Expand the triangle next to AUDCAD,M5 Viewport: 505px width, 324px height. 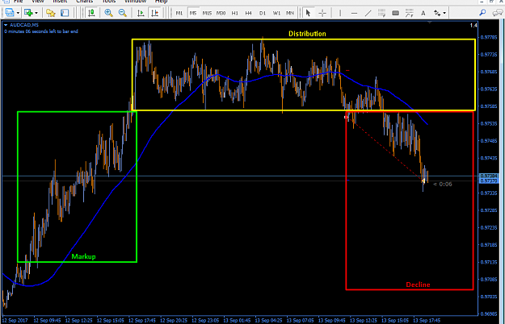6,25
